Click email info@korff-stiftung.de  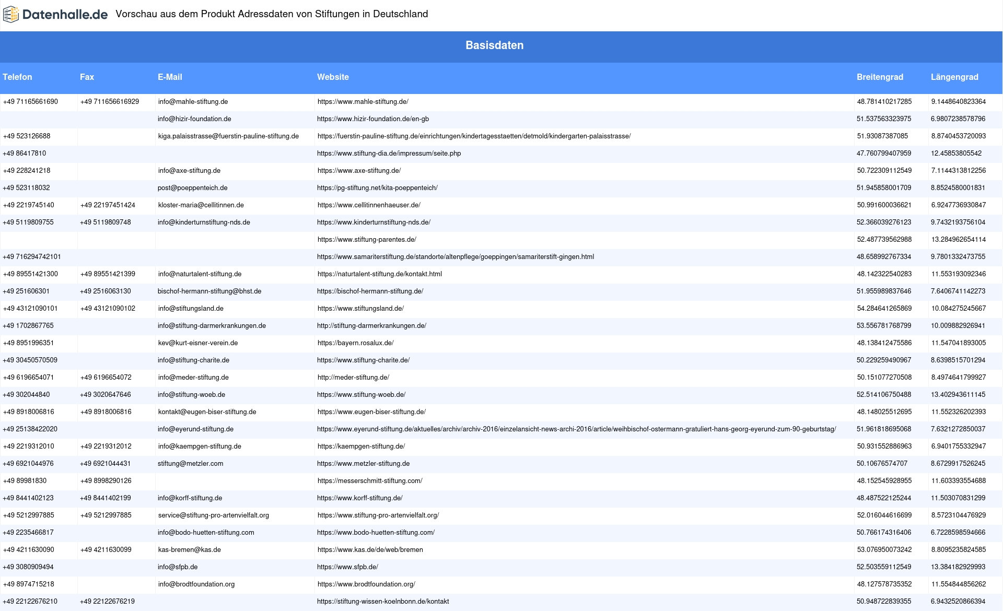(190, 498)
